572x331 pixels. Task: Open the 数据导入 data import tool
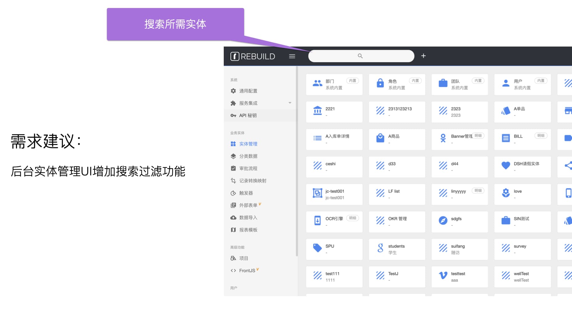click(x=248, y=217)
